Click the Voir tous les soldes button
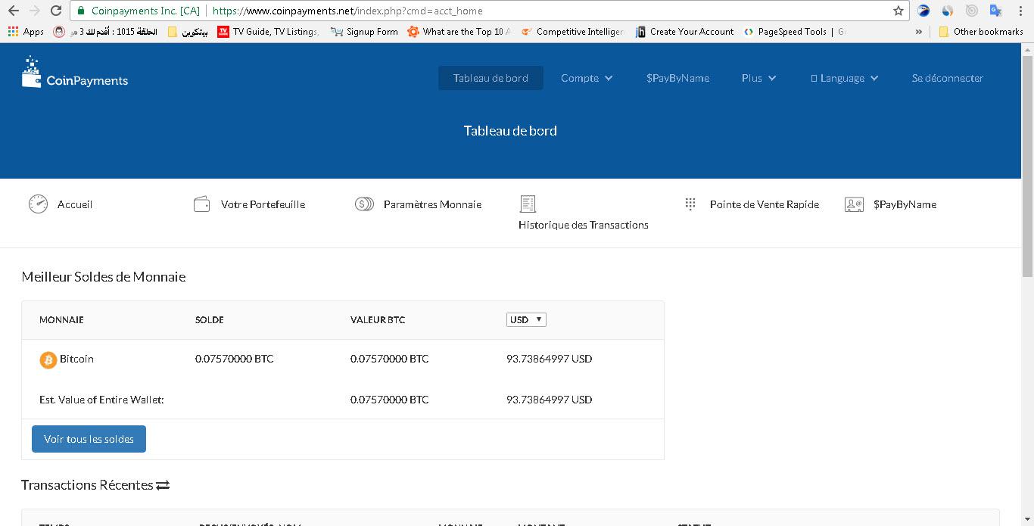Viewport: 1034px width, 526px height. click(89, 439)
